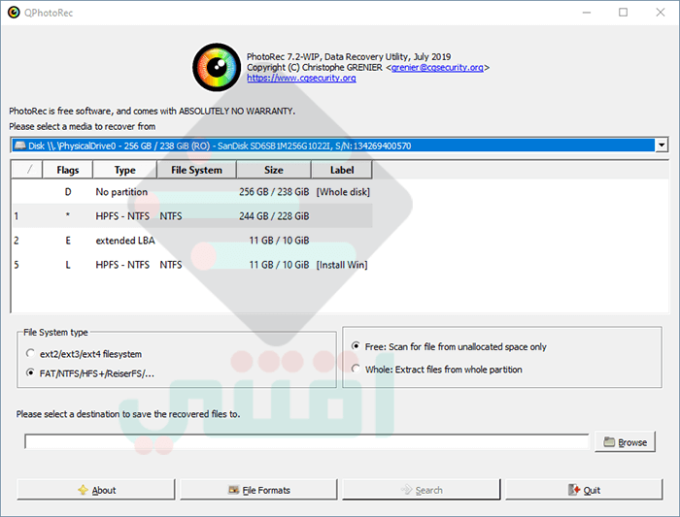Select the 'No partition' whole disk row
This screenshot has width=680, height=517.
click(192, 192)
